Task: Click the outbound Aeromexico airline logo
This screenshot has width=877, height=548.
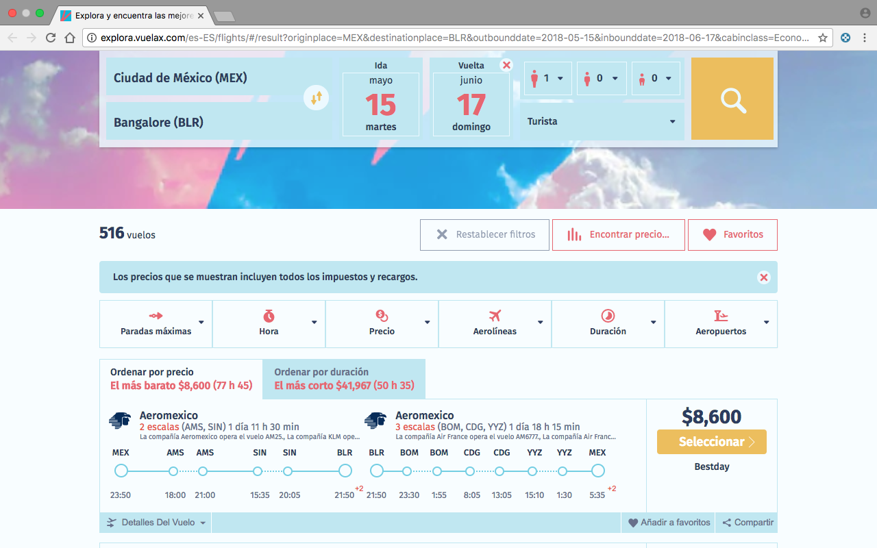Action: coord(120,420)
